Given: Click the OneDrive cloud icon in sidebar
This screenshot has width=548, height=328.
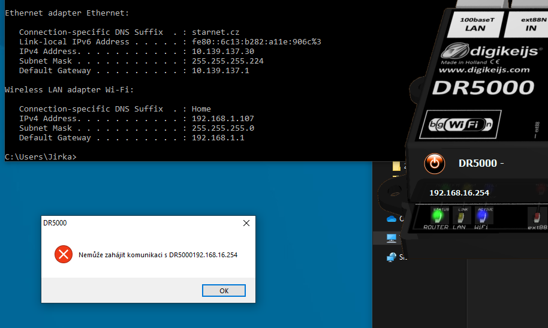Looking at the screenshot, I should 392,219.
